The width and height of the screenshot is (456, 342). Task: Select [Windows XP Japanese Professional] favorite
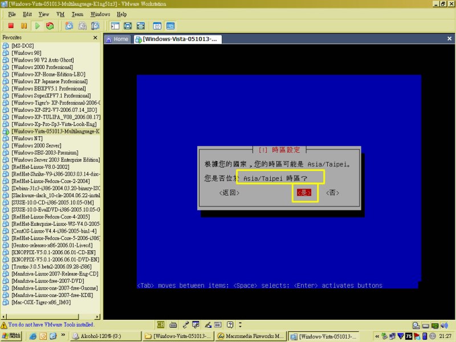tap(49, 82)
